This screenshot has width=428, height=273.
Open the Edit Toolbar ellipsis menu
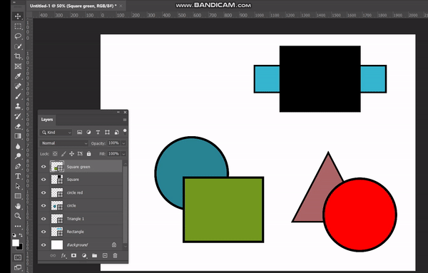point(18,226)
